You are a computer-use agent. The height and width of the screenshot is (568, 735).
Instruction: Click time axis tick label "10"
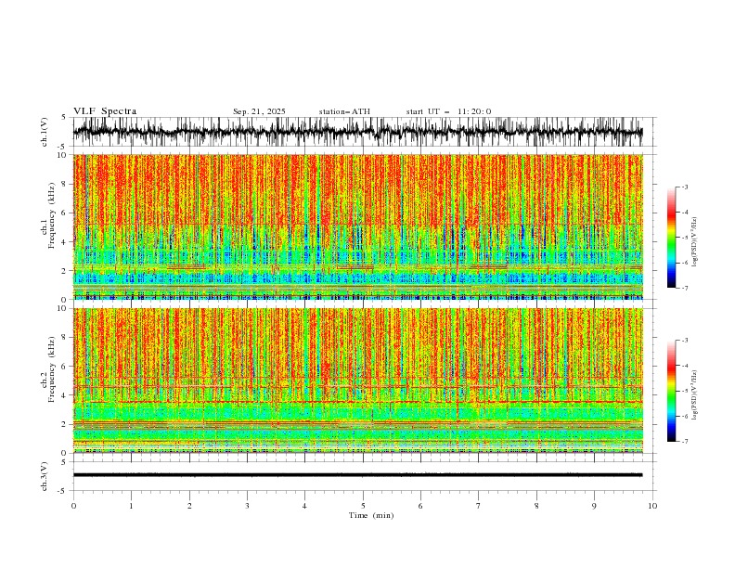pos(652,506)
